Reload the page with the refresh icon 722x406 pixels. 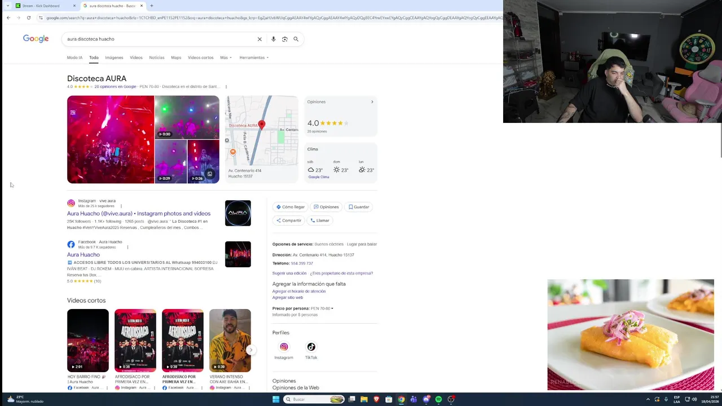coord(29,17)
